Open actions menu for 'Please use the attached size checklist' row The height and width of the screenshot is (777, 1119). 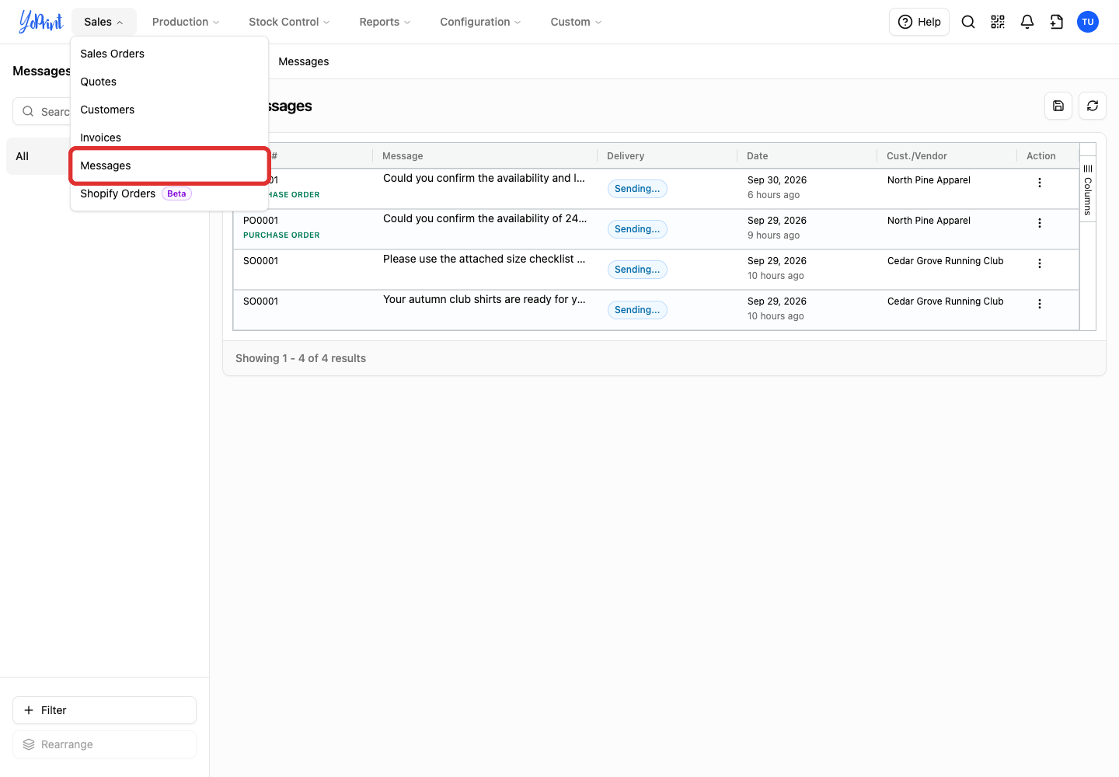coord(1040,263)
